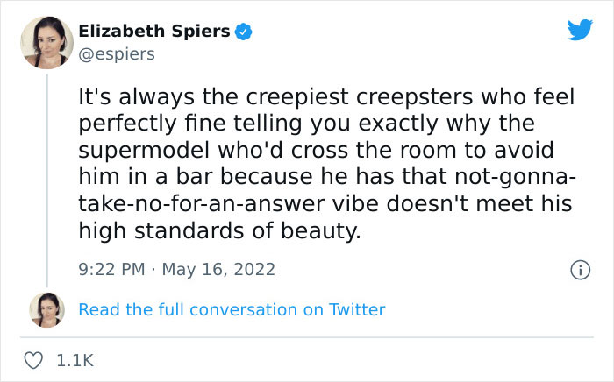Open the 9:22 PM timestamp
This screenshot has width=614, height=382.
(x=113, y=269)
